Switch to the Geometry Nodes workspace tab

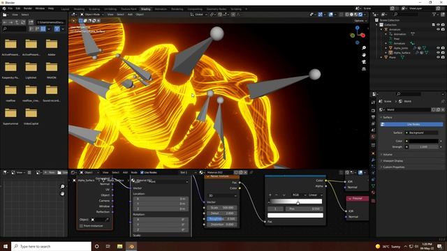[x=217, y=9]
